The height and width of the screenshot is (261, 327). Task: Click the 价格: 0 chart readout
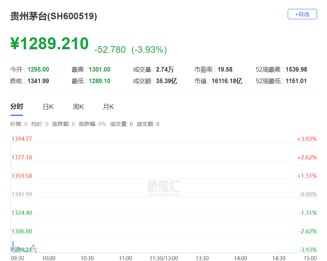pyautogui.click(x=19, y=124)
